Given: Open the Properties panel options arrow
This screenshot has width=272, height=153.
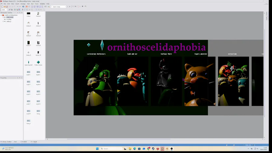Looking at the screenshot, I should tap(18, 78).
